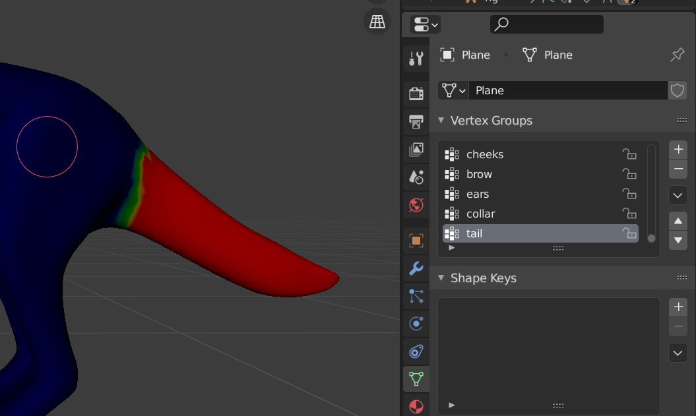
Task: Open the Material properties tab
Action: (416, 406)
